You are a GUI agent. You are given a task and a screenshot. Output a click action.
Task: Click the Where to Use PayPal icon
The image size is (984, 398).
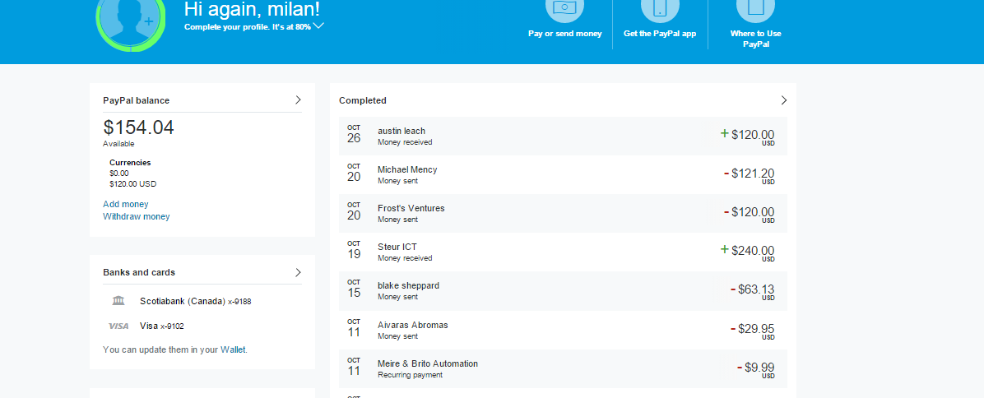point(755,9)
